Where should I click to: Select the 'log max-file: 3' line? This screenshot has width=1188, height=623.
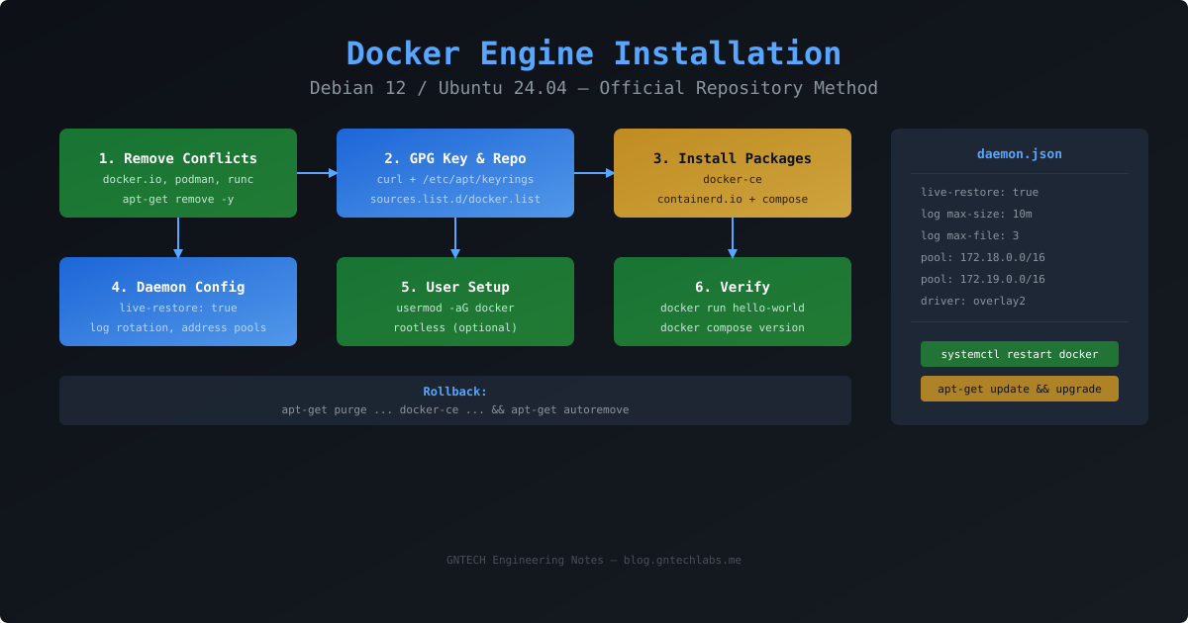click(x=969, y=235)
